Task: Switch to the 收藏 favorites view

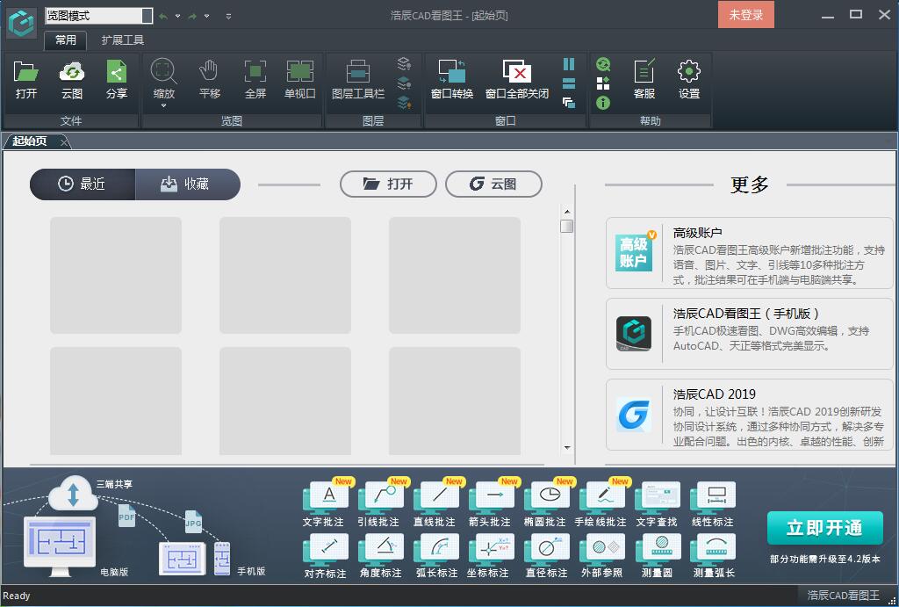Action: (x=188, y=184)
